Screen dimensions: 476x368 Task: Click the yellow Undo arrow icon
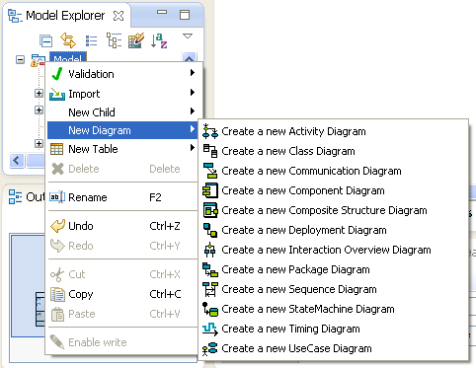tap(57, 226)
